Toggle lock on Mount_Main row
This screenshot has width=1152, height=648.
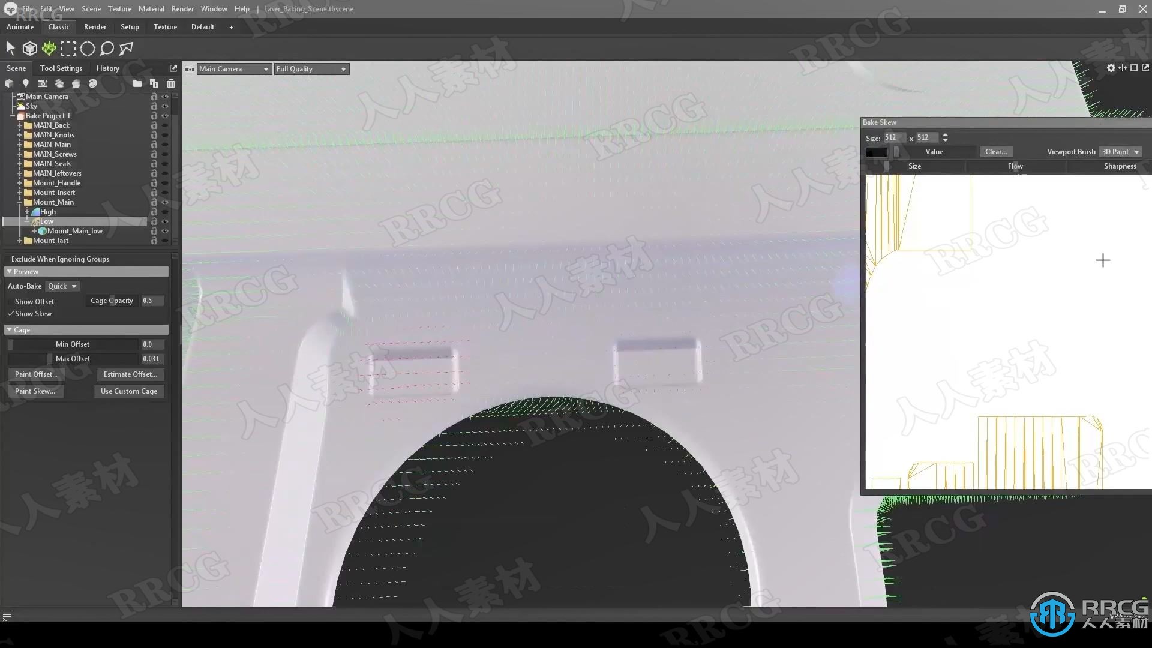click(x=154, y=202)
